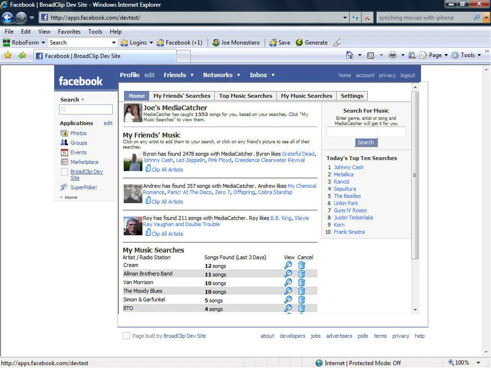
Task: Delete Allman Brothers Band search trash icon
Action: tap(302, 274)
